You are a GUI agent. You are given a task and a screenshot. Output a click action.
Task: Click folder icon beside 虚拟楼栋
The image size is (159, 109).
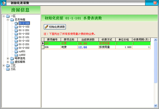click(x=12, y=62)
